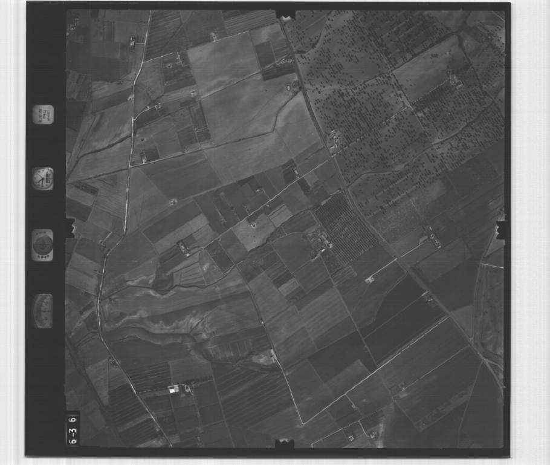Click the farmstead cluster in the photo center
The height and width of the screenshot is (465, 550).
tap(319, 243)
